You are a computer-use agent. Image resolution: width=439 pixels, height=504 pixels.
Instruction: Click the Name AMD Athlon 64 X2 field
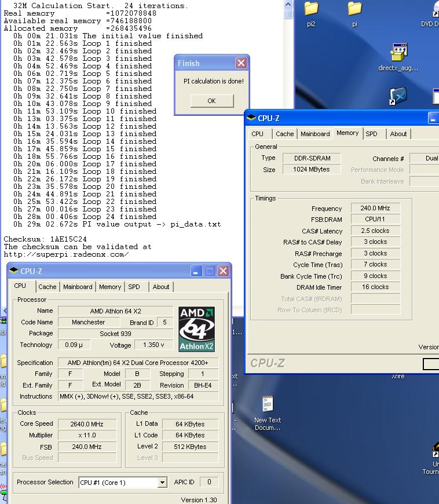pyautogui.click(x=115, y=311)
